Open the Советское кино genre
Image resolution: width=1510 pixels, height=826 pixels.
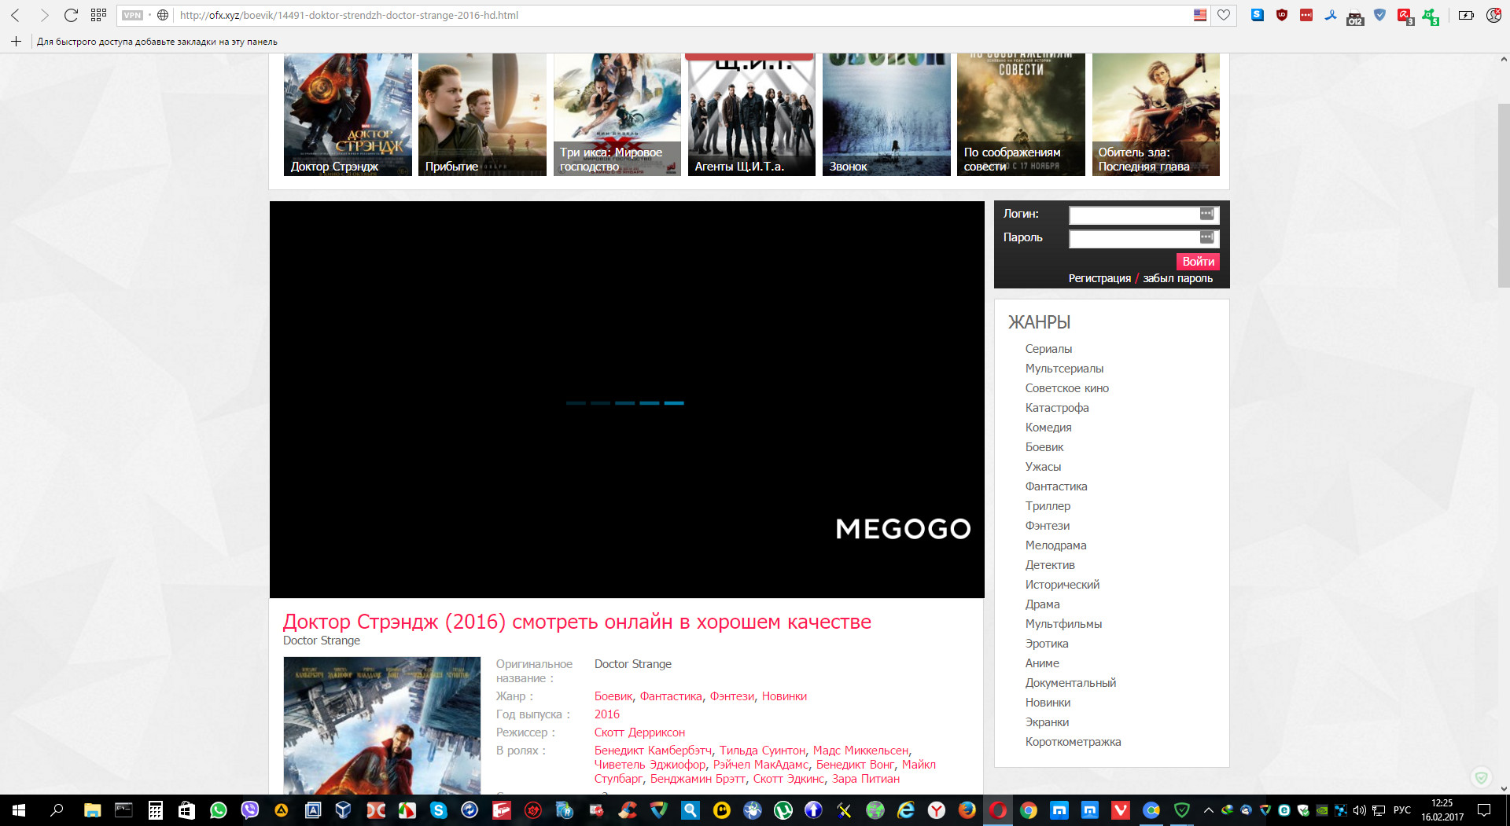point(1066,388)
